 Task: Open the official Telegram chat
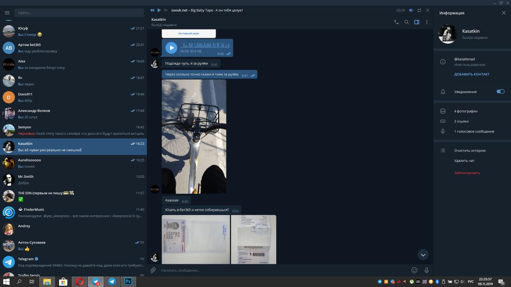tap(73, 262)
